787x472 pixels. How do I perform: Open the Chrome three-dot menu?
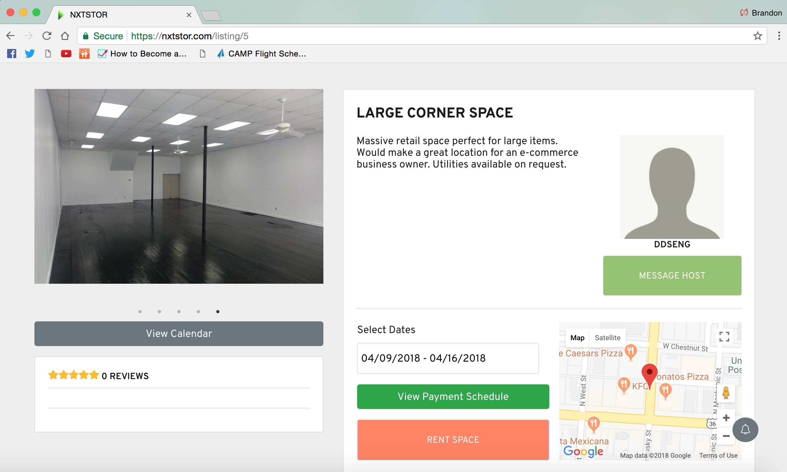(x=779, y=36)
